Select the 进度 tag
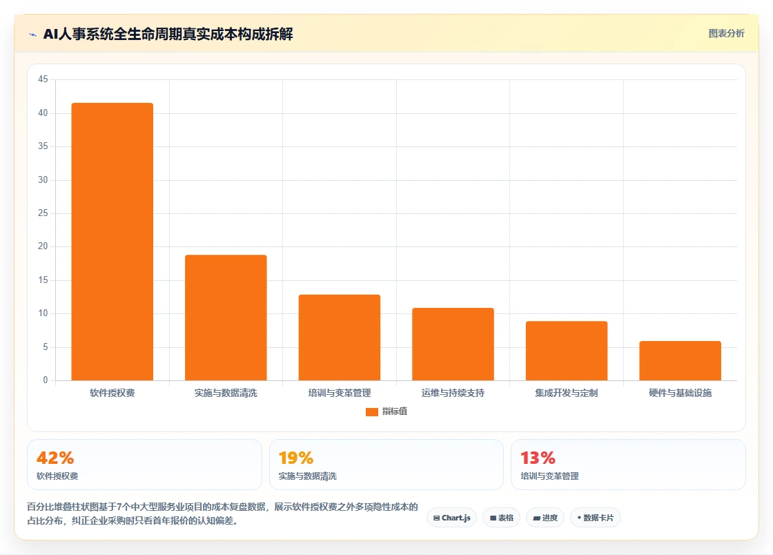Screen dimensions: 773x555 (x=545, y=518)
